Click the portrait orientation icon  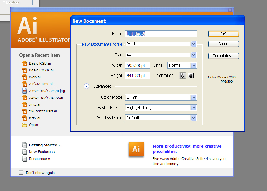[x=183, y=76]
